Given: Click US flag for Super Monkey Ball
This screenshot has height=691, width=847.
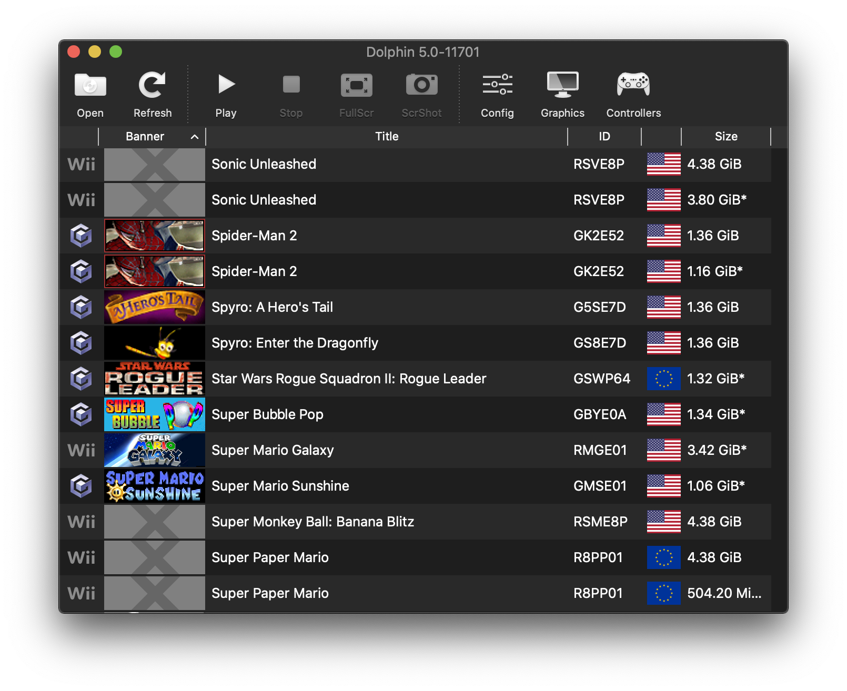Looking at the screenshot, I should click(x=663, y=522).
